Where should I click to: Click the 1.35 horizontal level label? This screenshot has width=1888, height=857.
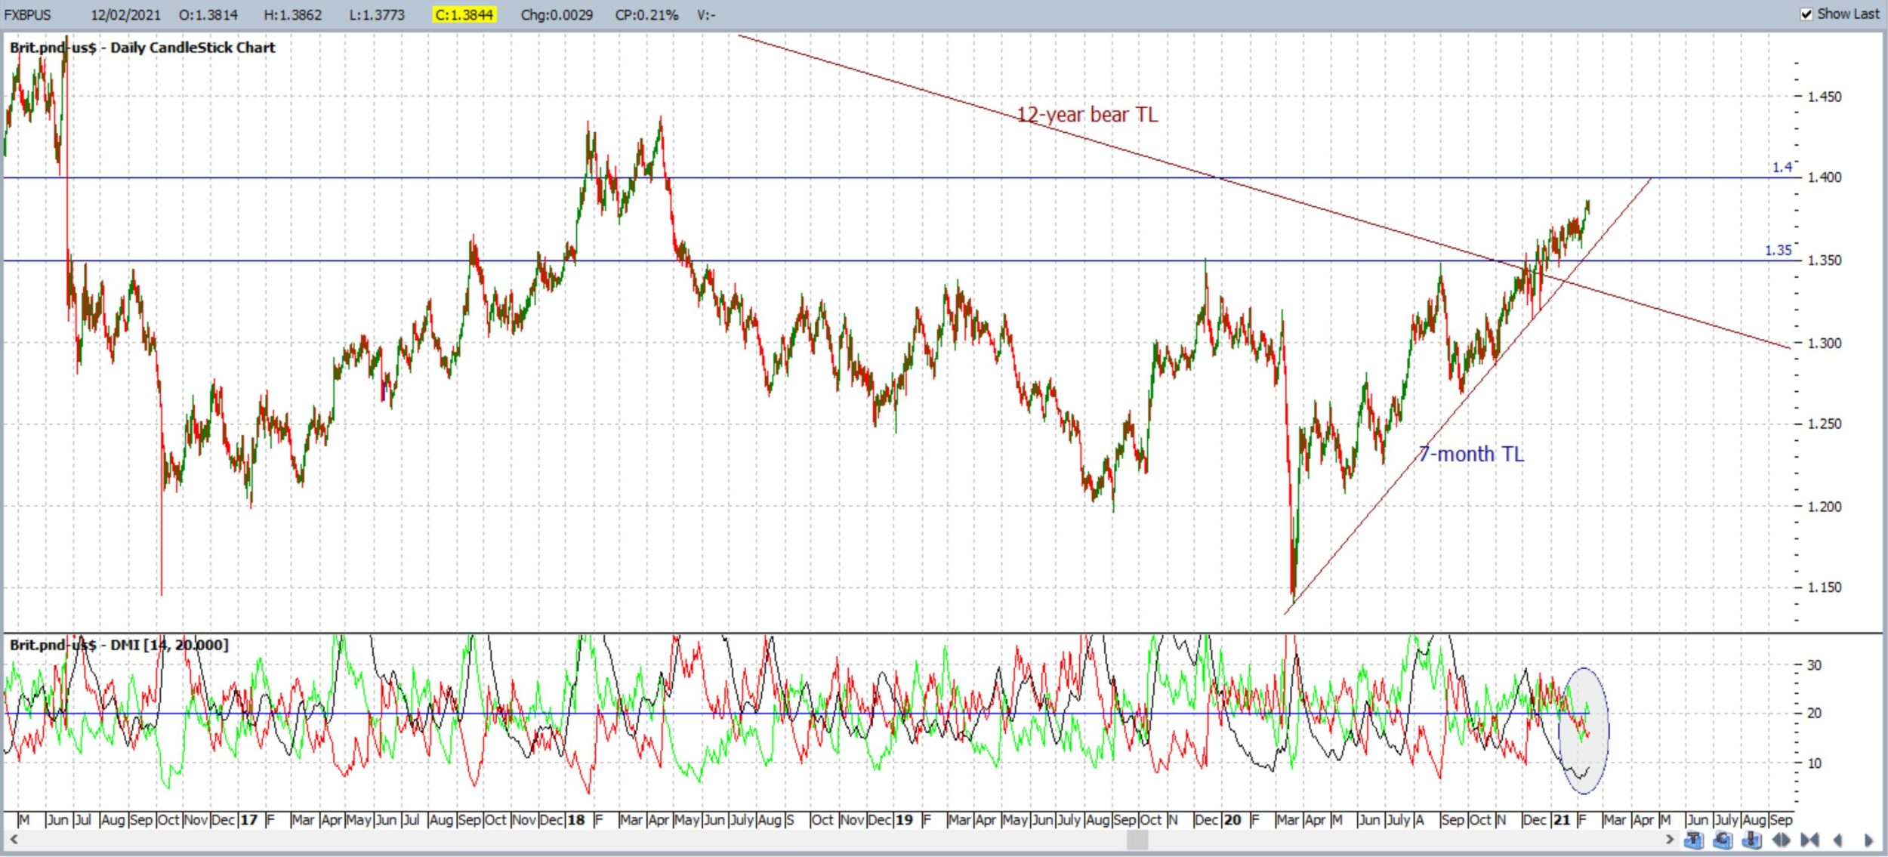coord(1778,250)
